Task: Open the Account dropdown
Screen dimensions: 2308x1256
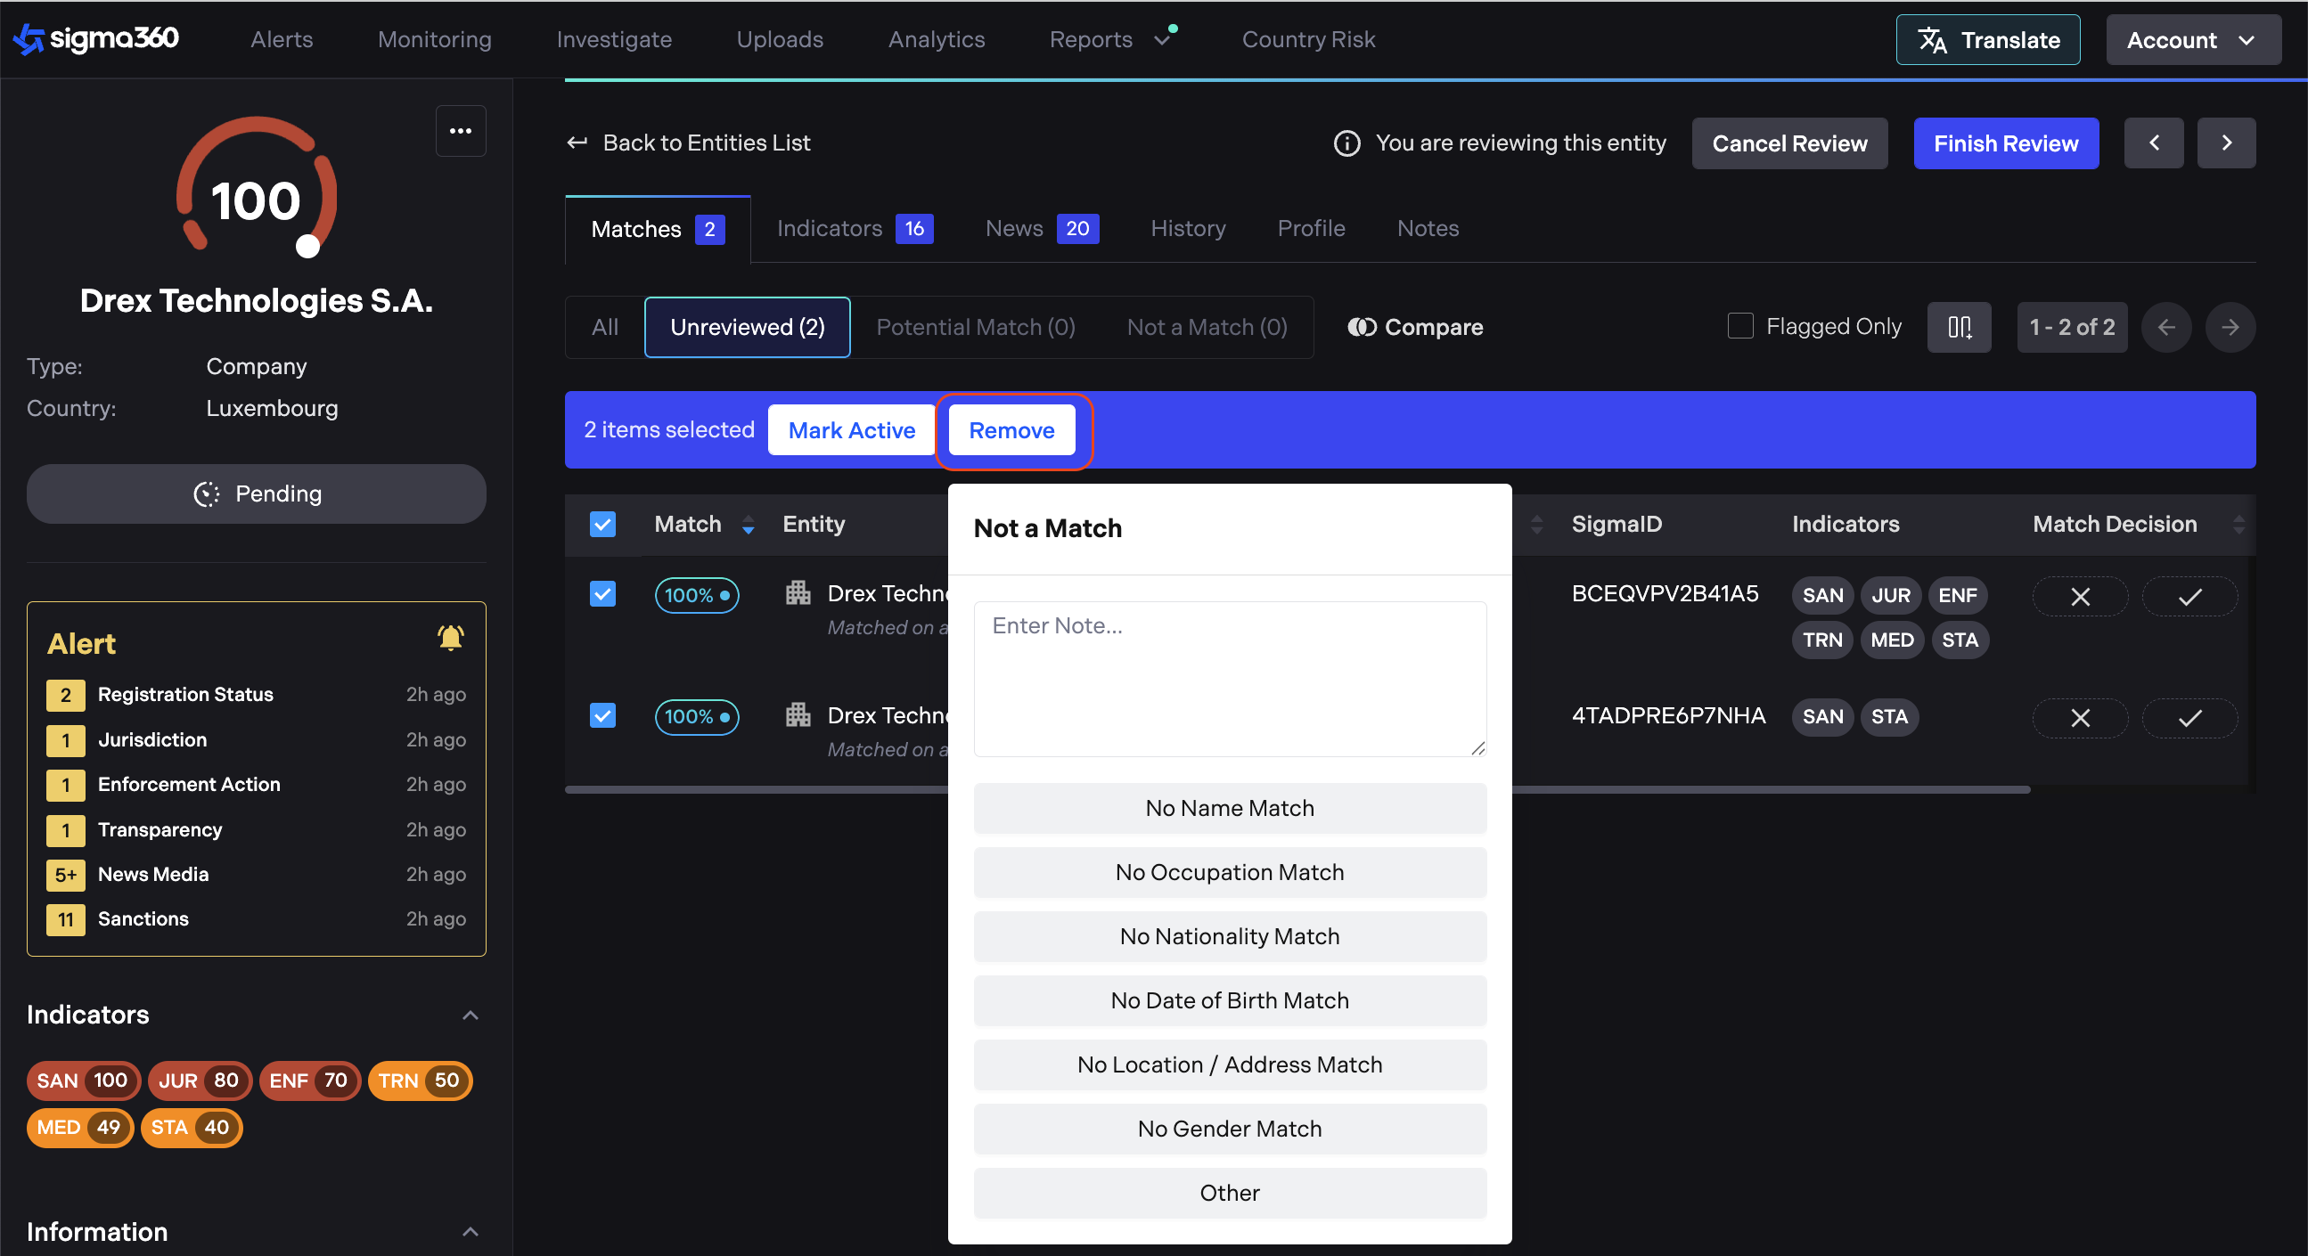Action: pyautogui.click(x=2192, y=40)
